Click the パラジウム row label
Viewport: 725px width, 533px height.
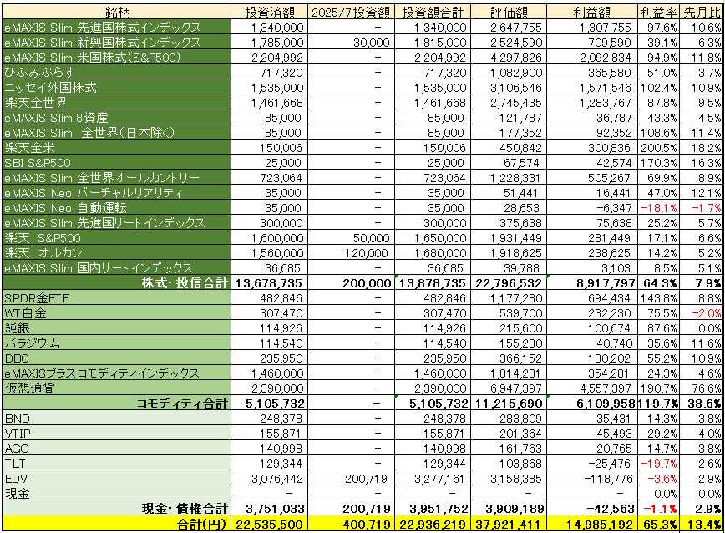click(117, 343)
